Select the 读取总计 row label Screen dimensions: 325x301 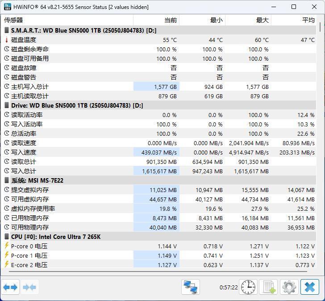click(24, 162)
